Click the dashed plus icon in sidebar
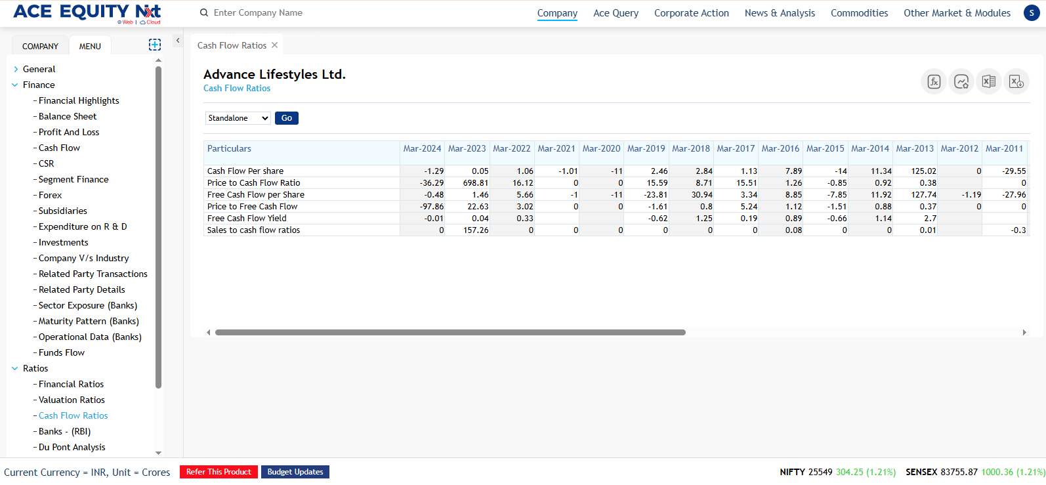Image resolution: width=1046 pixels, height=485 pixels. 155,45
